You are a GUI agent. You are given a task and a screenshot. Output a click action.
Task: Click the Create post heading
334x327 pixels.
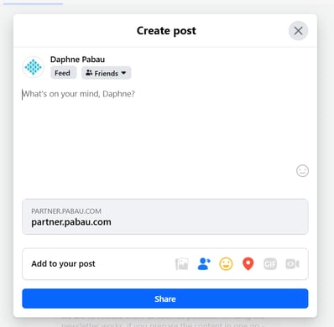(x=166, y=31)
